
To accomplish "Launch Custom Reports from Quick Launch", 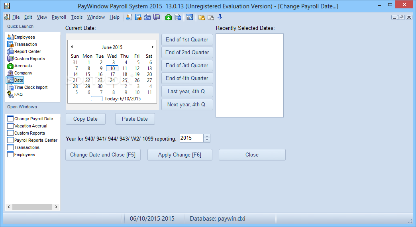I will 26,59.
